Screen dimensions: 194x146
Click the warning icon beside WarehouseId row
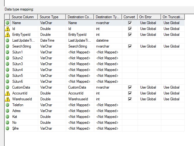coord(7,99)
